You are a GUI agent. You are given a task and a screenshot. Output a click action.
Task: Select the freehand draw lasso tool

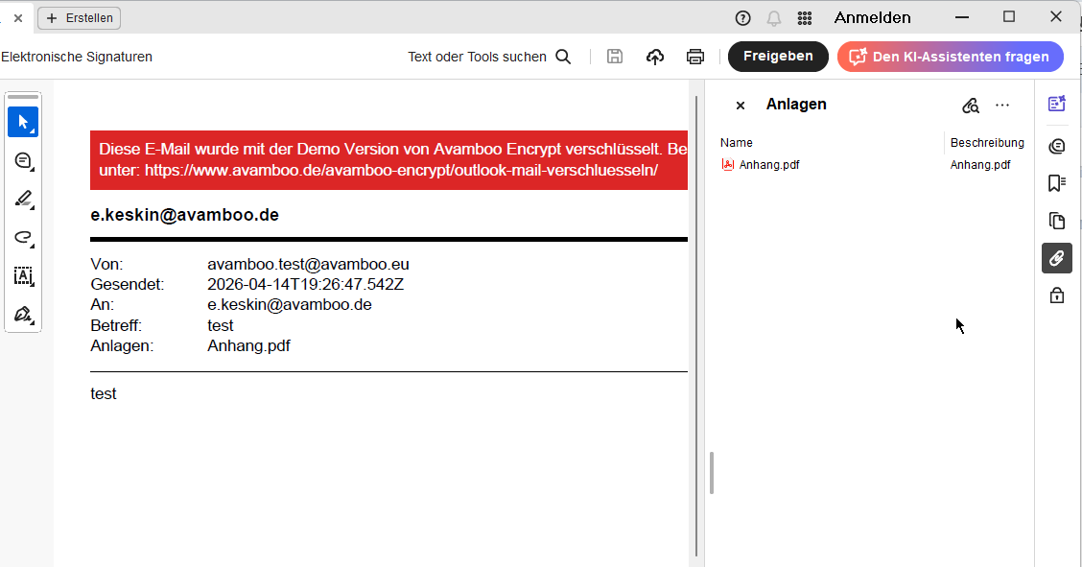[x=23, y=238]
